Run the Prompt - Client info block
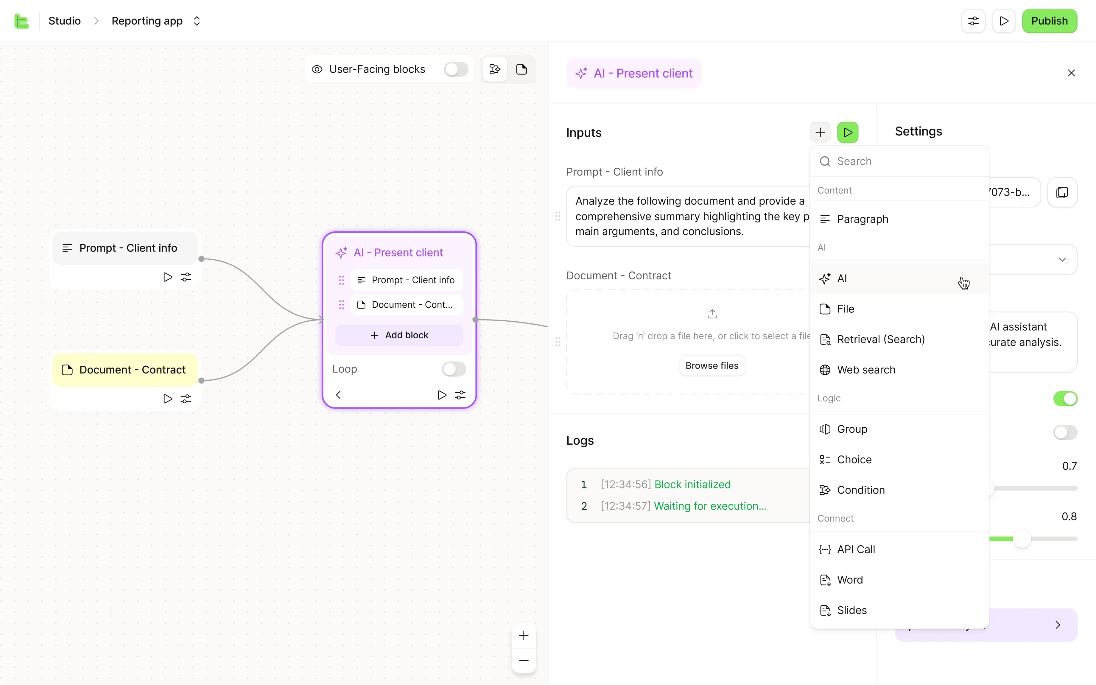Viewport: 1096px width, 685px height. coord(168,277)
